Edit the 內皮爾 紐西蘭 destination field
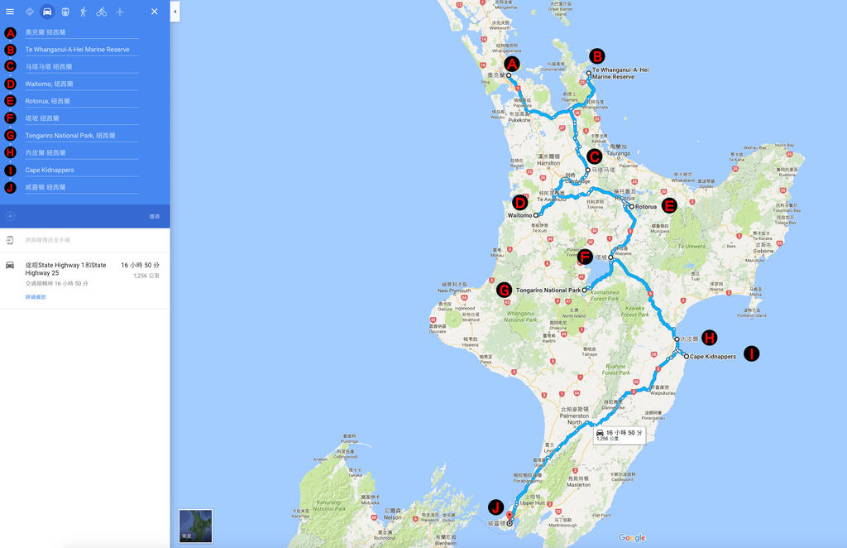This screenshot has height=548, width=847. [82, 153]
